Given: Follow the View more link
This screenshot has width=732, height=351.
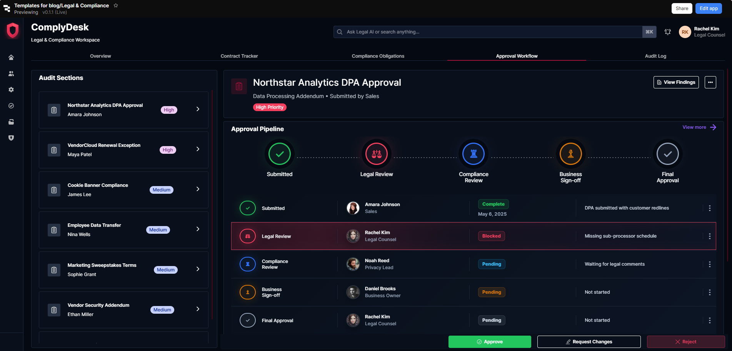Looking at the screenshot, I should (x=699, y=127).
